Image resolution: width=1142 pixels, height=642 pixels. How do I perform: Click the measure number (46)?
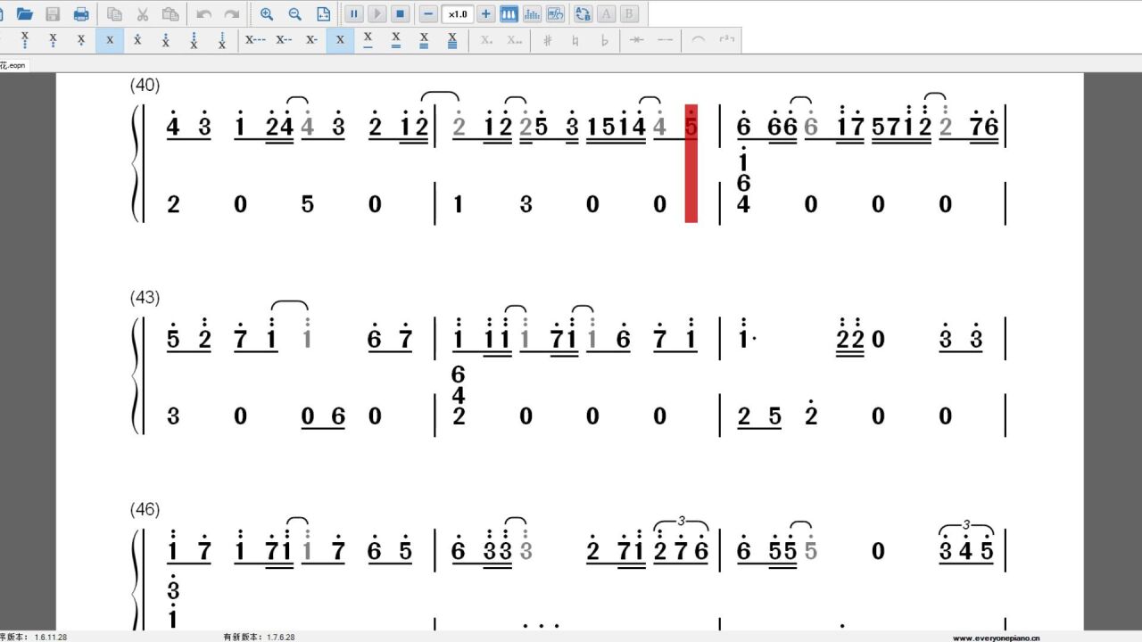(145, 509)
